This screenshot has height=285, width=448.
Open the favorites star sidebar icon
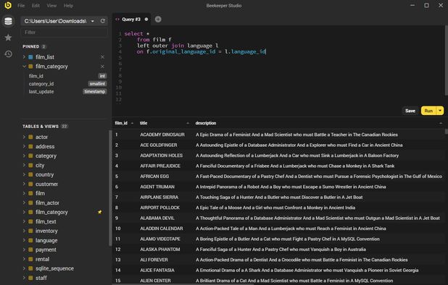point(8,38)
